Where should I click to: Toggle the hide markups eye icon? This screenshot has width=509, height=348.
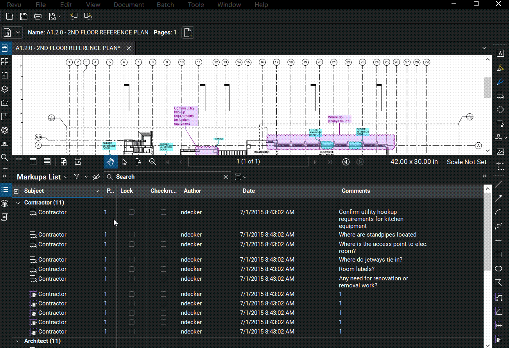96,177
